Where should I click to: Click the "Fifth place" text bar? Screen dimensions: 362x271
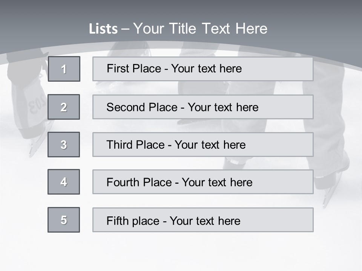(203, 220)
